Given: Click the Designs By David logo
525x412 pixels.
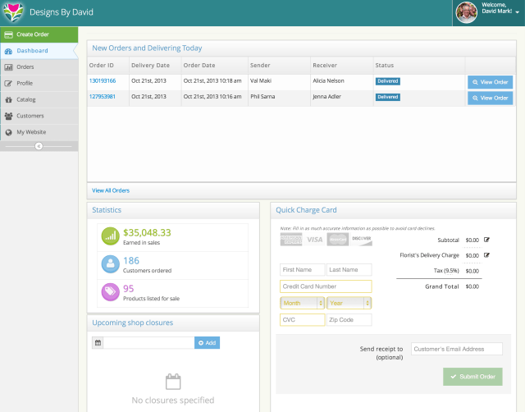Looking at the screenshot, I should click(14, 13).
